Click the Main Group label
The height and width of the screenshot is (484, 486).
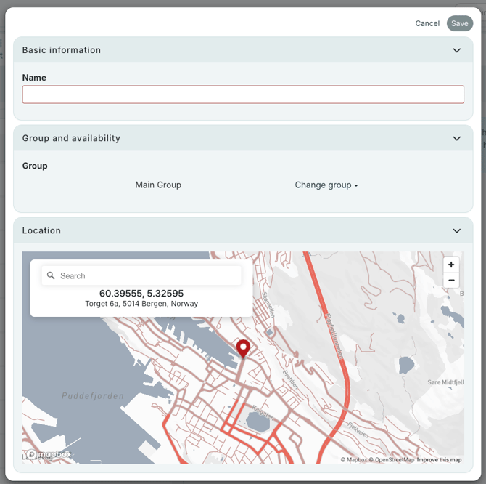tap(158, 185)
